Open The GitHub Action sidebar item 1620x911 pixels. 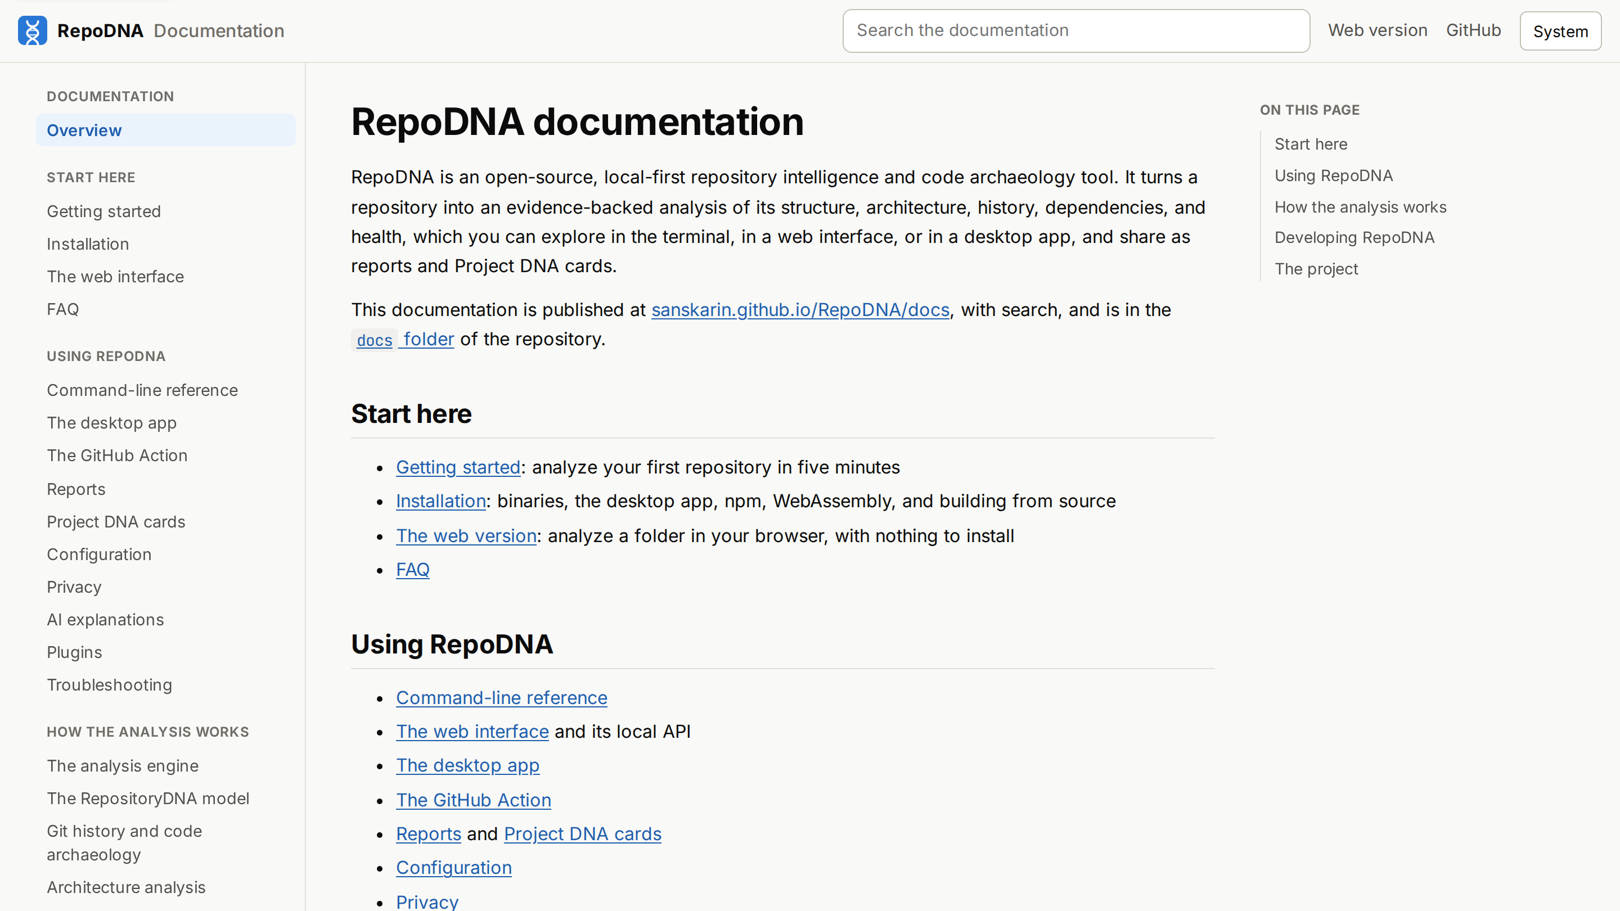click(x=117, y=456)
